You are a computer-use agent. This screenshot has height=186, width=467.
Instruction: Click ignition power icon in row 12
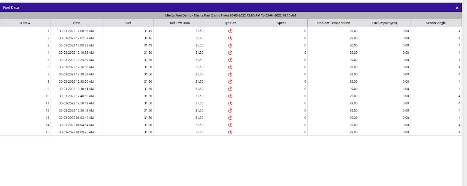coord(230,110)
